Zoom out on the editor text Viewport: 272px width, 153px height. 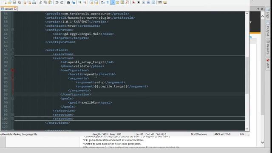[x=85, y=3]
